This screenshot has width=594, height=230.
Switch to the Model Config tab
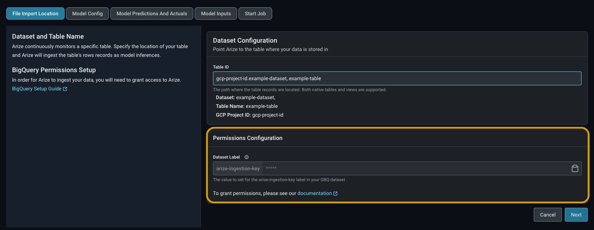[x=87, y=13]
